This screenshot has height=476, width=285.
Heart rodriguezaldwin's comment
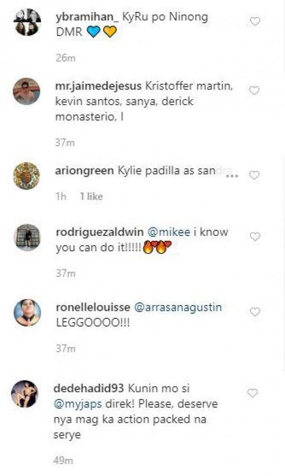[255, 237]
